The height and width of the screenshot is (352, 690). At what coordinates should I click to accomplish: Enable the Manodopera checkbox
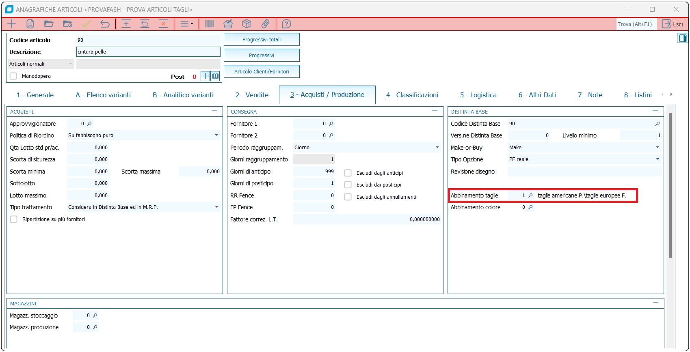point(13,76)
